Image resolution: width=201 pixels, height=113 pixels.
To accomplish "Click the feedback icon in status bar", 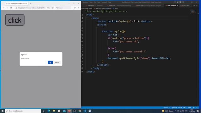I will tap(193, 108).
